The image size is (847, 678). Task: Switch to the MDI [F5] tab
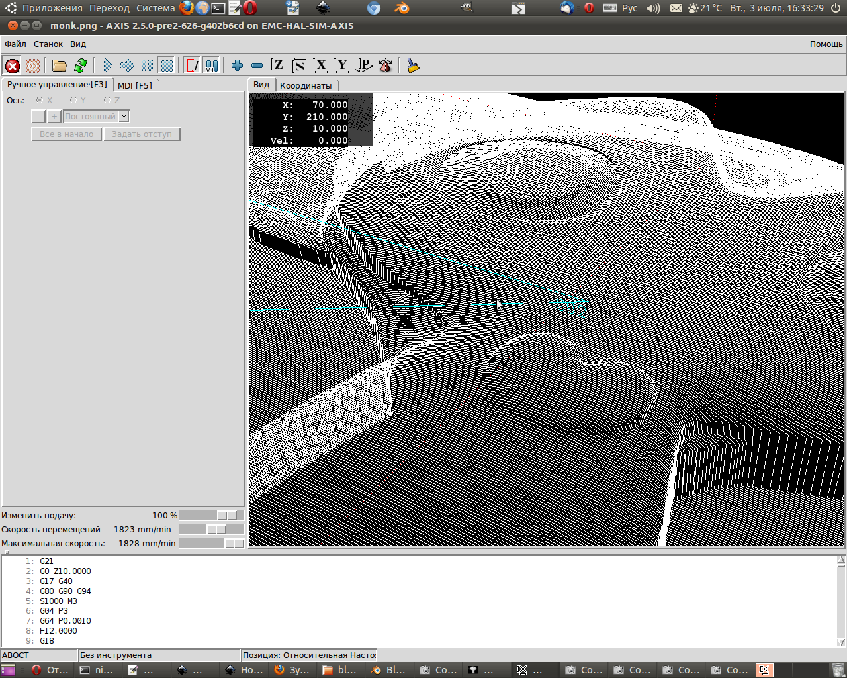coord(135,85)
